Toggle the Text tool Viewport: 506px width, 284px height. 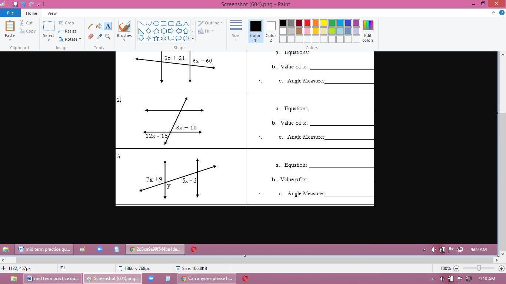(108, 26)
